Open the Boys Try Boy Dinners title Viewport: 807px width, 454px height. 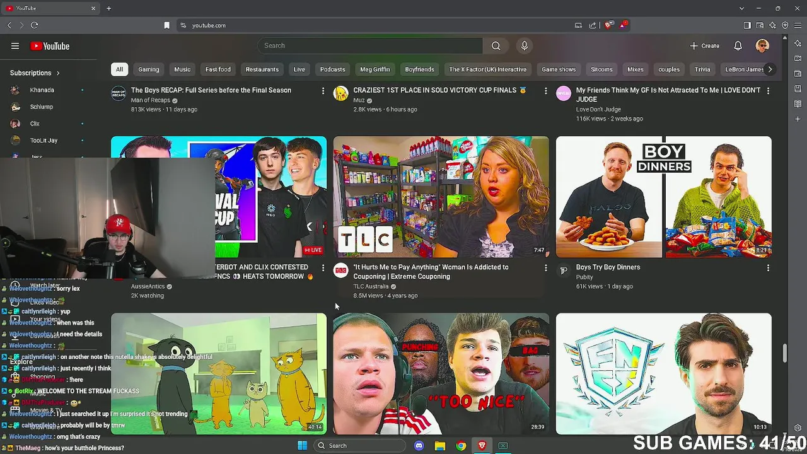[608, 267]
